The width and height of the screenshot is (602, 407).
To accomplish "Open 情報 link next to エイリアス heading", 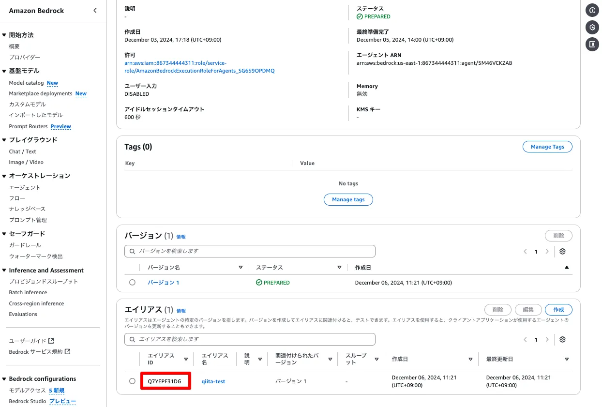I will [x=181, y=311].
